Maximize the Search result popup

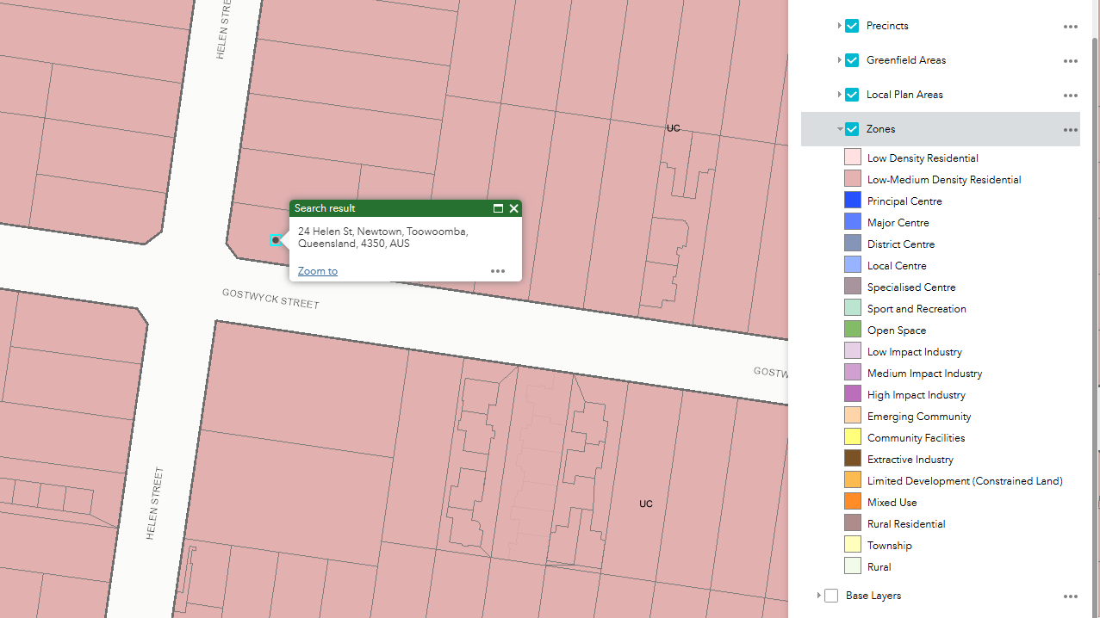(x=498, y=208)
